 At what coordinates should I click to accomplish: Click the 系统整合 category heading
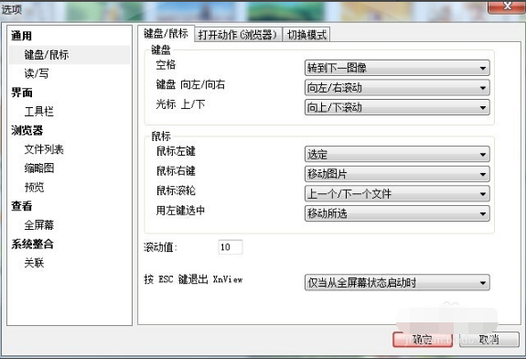click(x=32, y=244)
